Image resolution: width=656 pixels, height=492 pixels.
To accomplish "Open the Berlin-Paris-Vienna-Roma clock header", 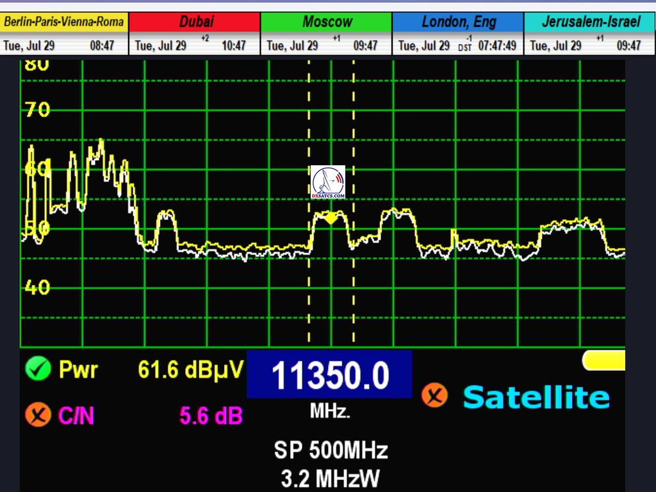I will [64, 22].
